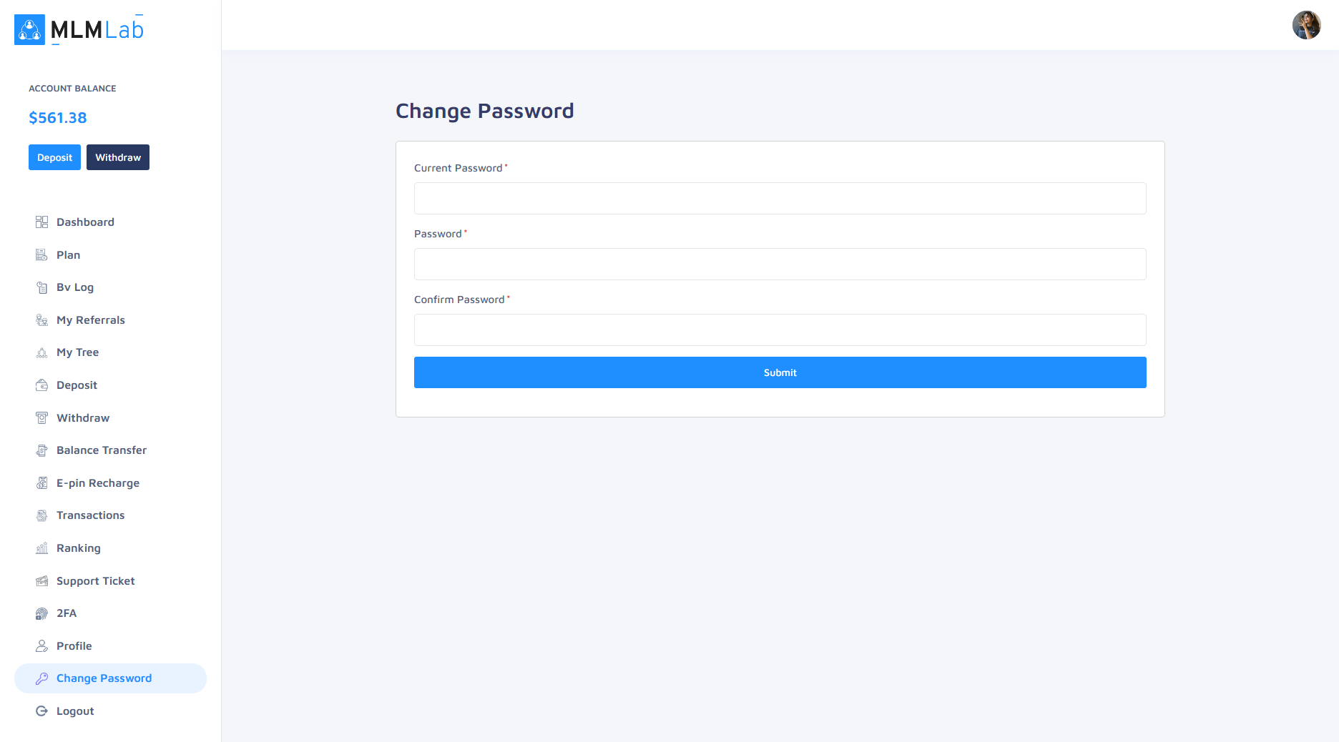The width and height of the screenshot is (1339, 742).
Task: Submit the change password form
Action: tap(780, 372)
